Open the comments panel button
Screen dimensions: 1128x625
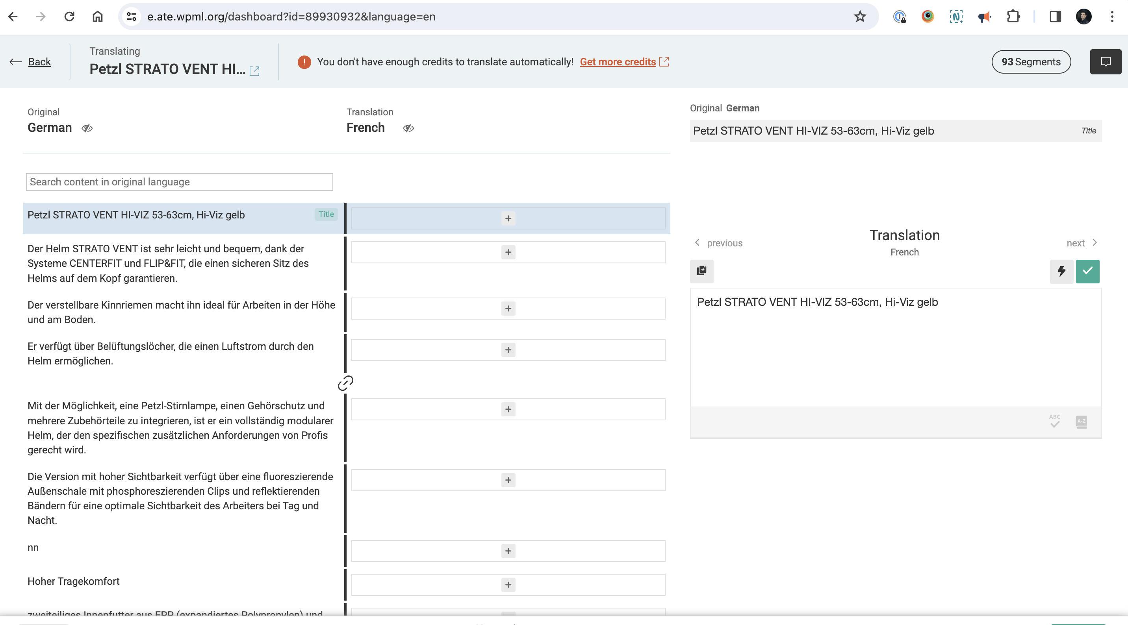click(1106, 62)
